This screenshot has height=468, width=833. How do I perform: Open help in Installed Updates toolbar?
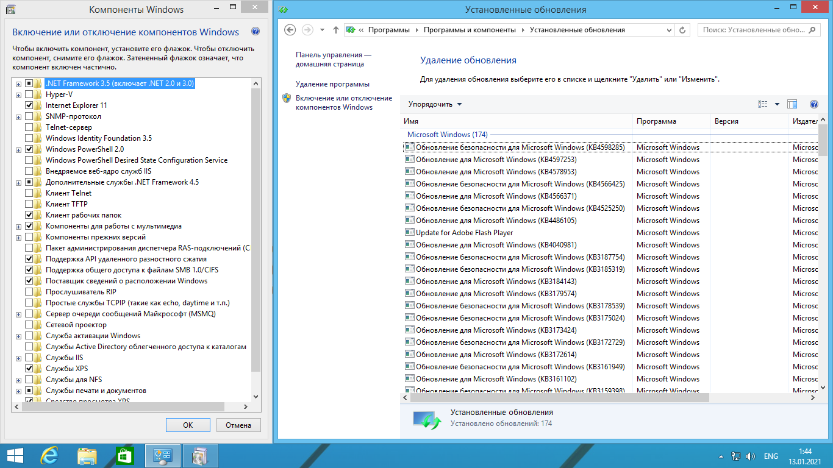[813, 104]
